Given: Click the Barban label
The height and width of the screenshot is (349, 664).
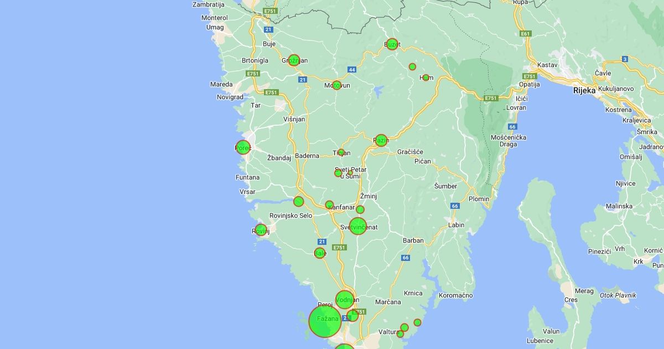Looking at the screenshot, I should 413,240.
